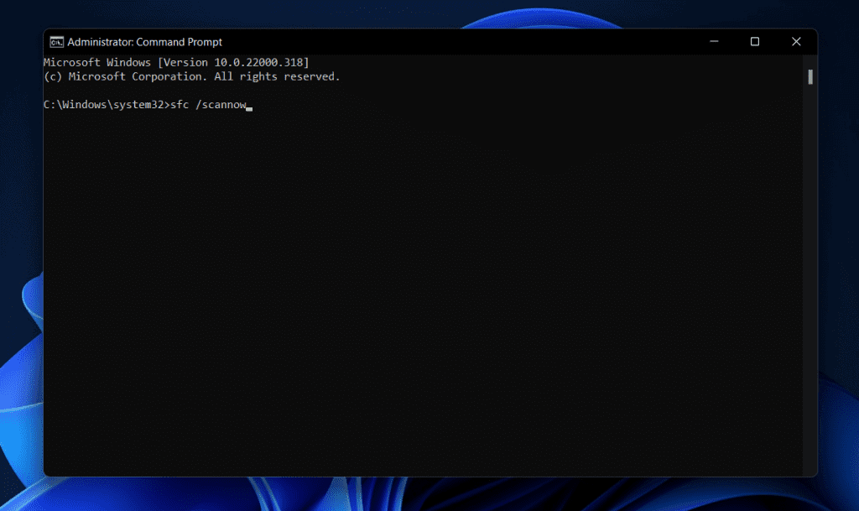The height and width of the screenshot is (511, 859).
Task: Click the empty black console area
Action: [x=419, y=294]
